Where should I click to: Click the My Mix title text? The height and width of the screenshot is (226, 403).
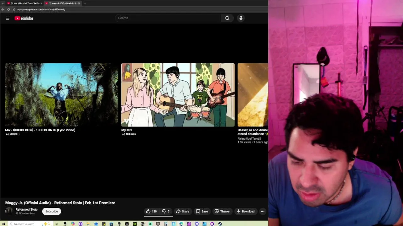127,130
